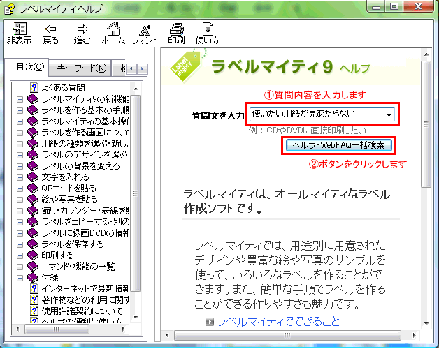Viewport: 439px width, 349px height.
Task: Click the contents tree scroll down arrow
Action: (x=136, y=318)
